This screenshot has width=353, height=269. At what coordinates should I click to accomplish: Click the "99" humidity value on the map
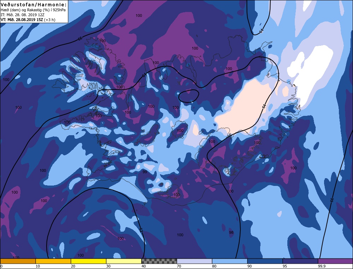click(x=145, y=172)
